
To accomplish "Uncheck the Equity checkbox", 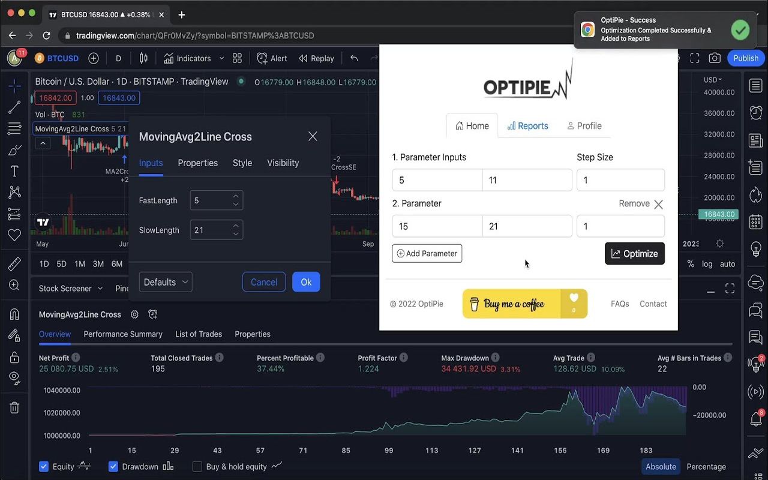I will coord(44,466).
